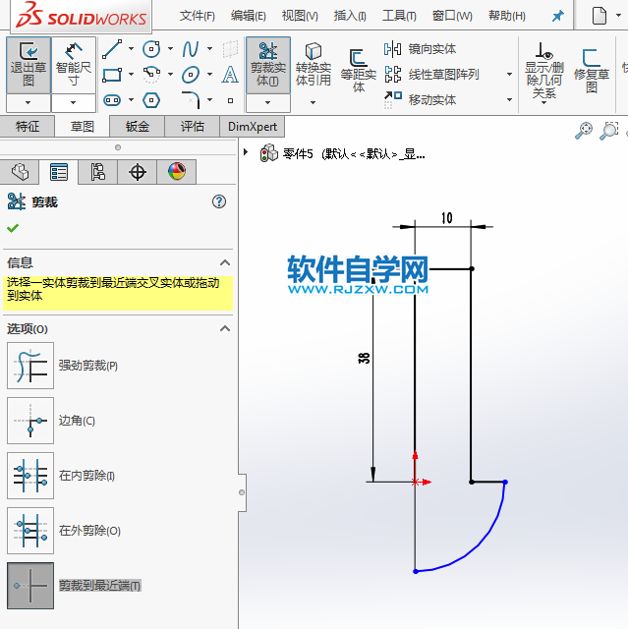628x629 pixels.
Task: Click the Exit Sketch (退出草图) button
Action: point(29,65)
